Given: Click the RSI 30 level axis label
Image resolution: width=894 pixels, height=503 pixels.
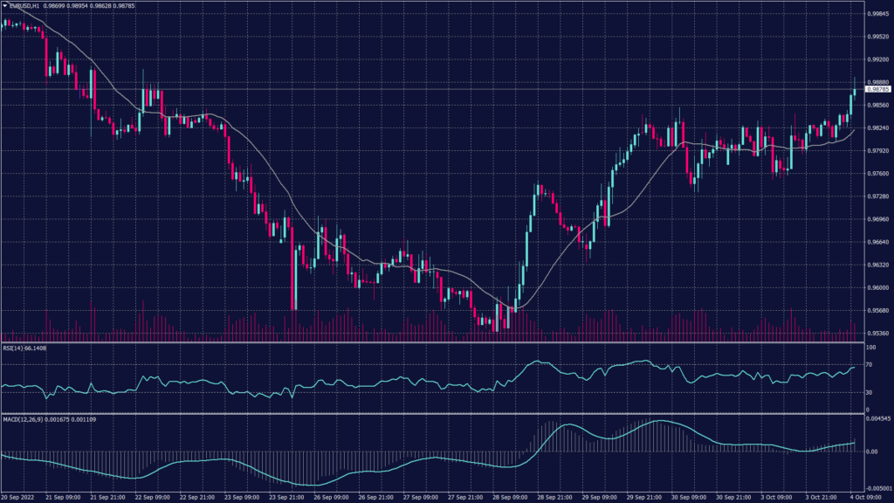Looking at the screenshot, I should click(870, 393).
